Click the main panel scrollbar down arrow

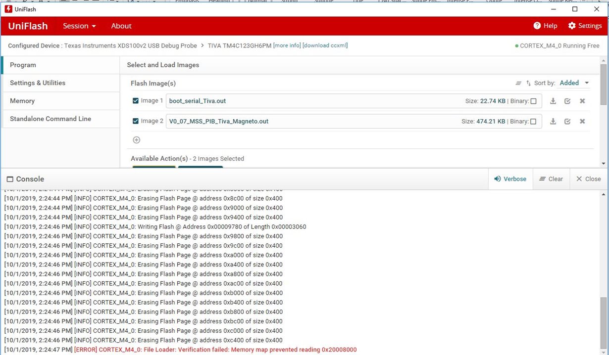coord(603,163)
